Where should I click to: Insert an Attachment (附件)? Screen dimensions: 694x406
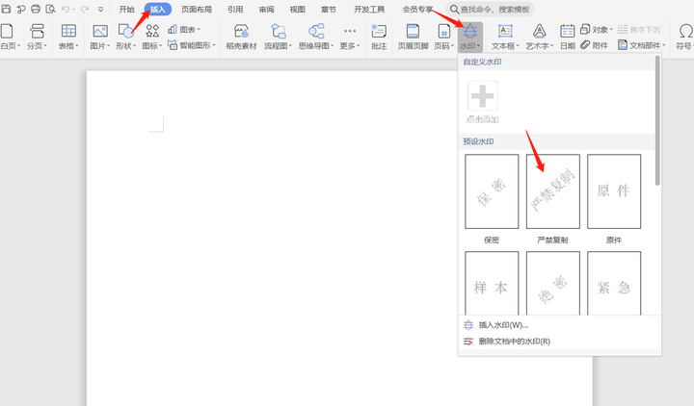[594, 45]
